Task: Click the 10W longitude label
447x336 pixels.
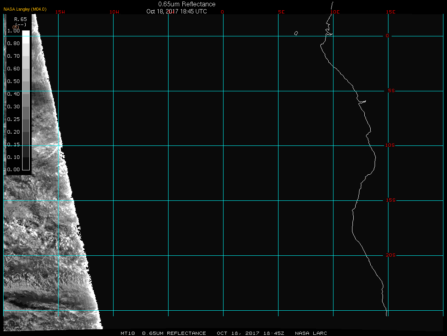Action: coord(114,12)
